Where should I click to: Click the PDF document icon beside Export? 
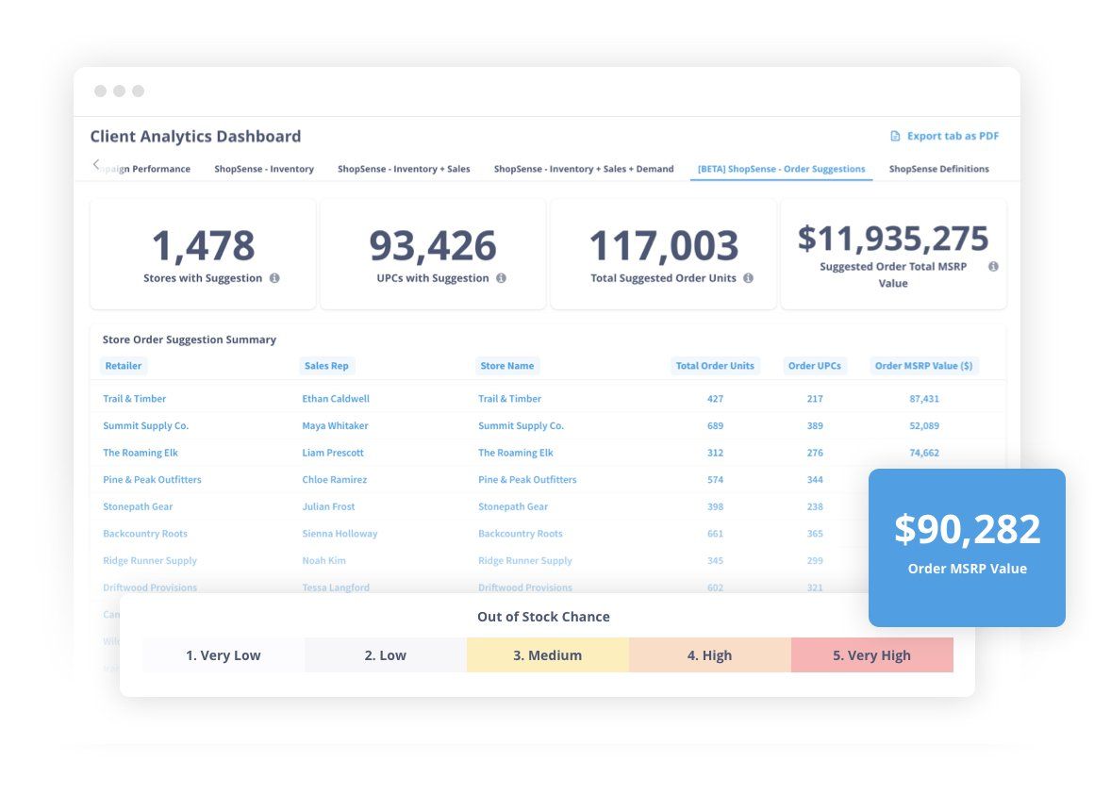[895, 136]
